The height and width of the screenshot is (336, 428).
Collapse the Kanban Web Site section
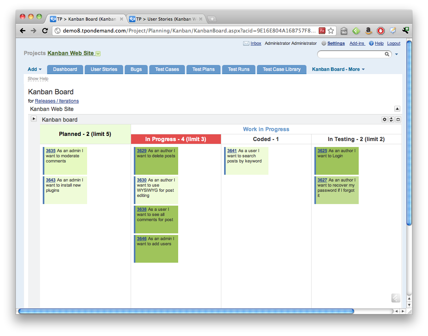pyautogui.click(x=398, y=109)
